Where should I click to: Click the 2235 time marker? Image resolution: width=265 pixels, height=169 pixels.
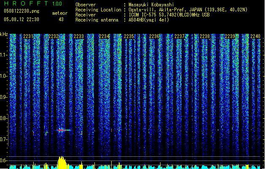(x=129, y=36)
